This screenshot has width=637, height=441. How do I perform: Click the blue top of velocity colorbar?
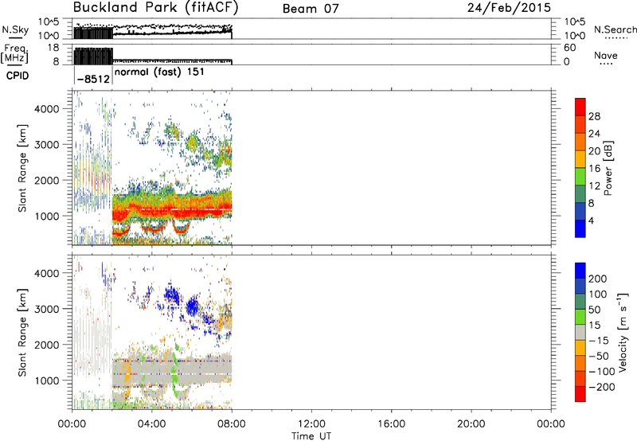point(580,271)
